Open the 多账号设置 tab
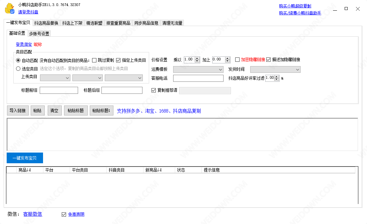The image size is (367, 224). [39, 34]
